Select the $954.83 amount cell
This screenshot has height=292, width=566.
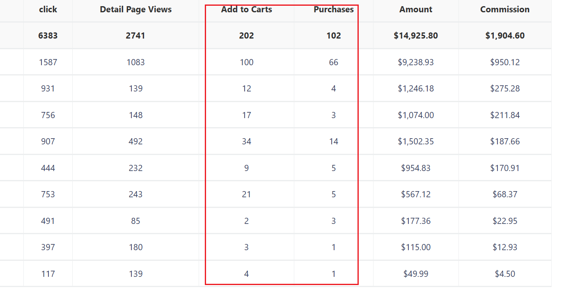click(416, 168)
